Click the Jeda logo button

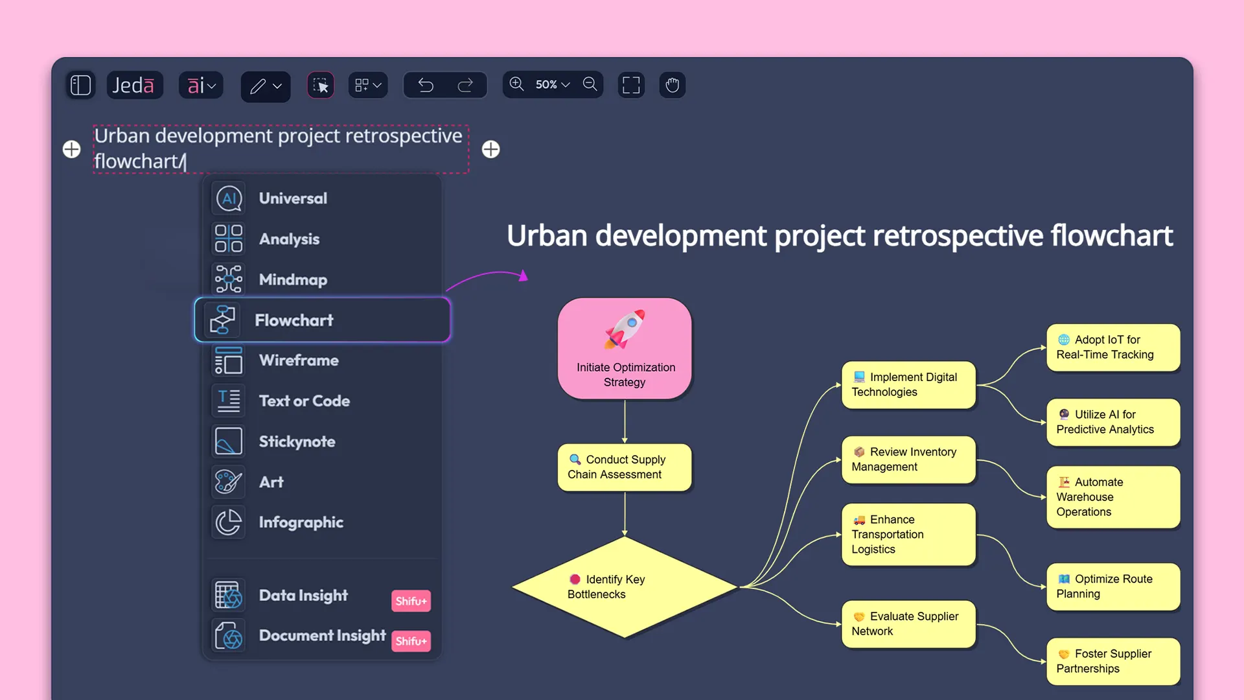pyautogui.click(x=134, y=85)
